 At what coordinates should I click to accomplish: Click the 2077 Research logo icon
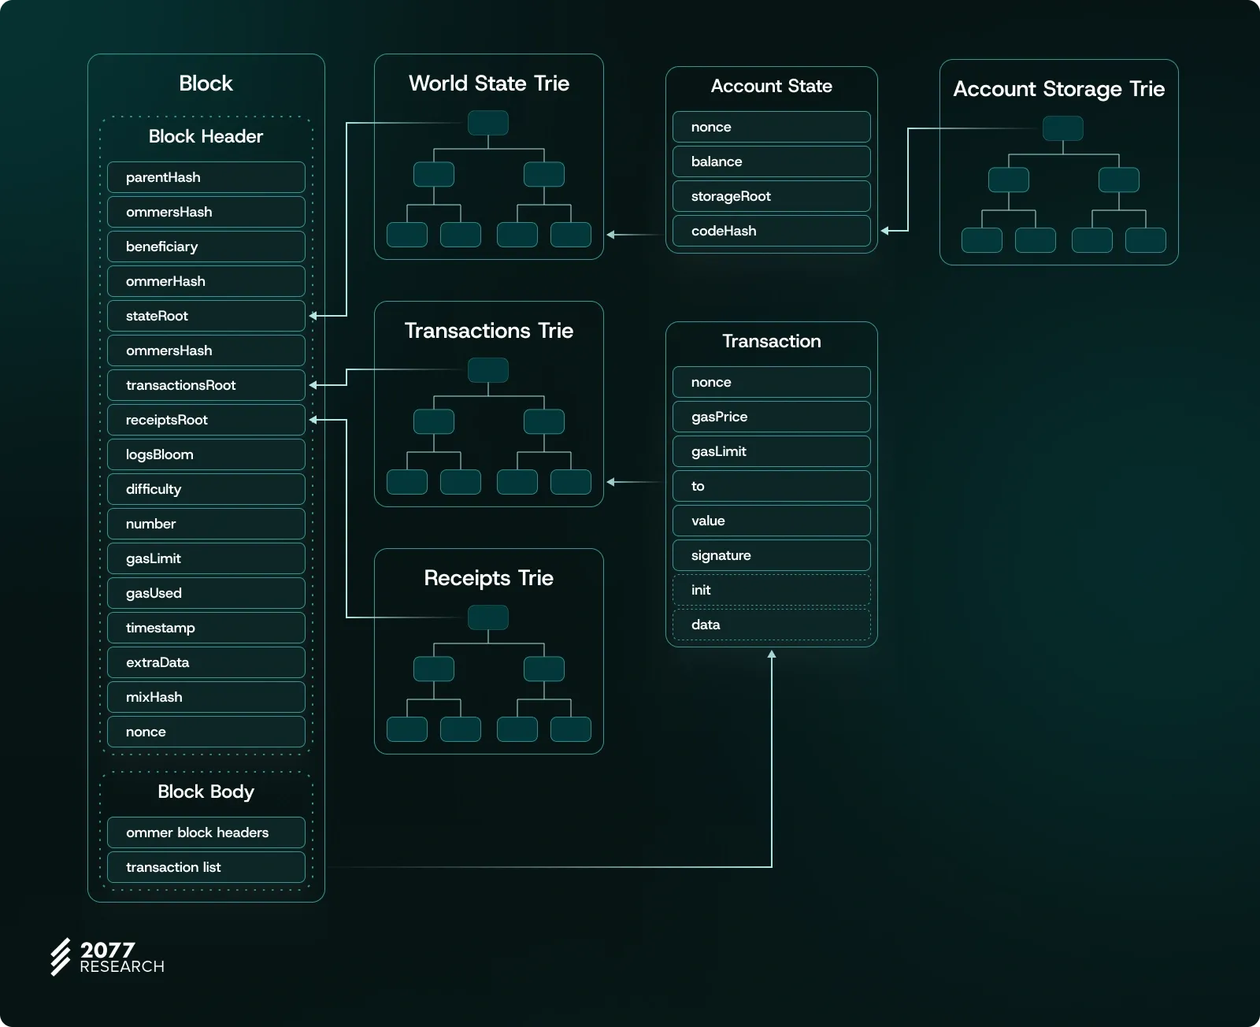[x=61, y=957]
